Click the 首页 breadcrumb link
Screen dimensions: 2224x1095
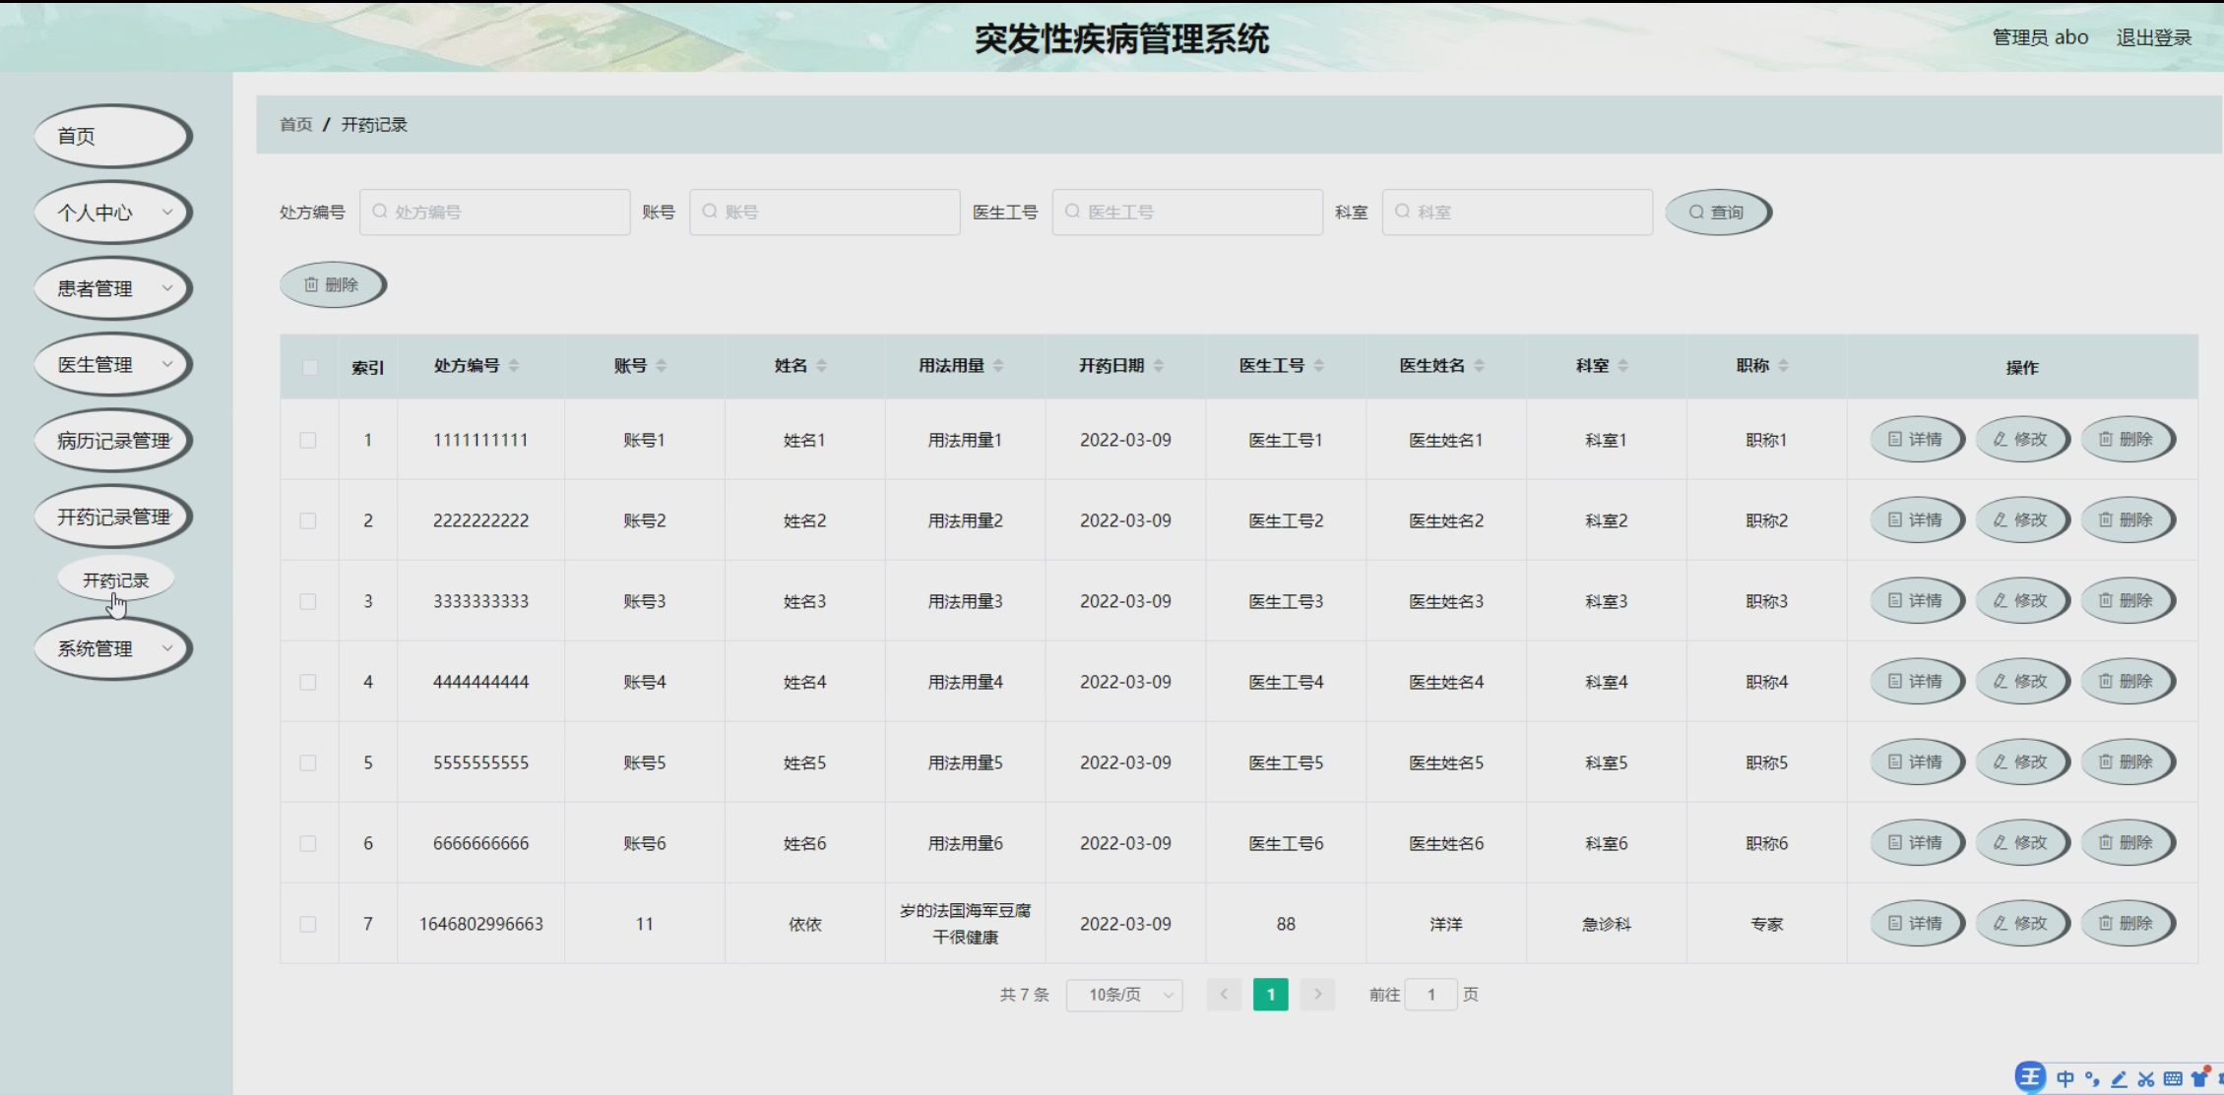click(295, 125)
